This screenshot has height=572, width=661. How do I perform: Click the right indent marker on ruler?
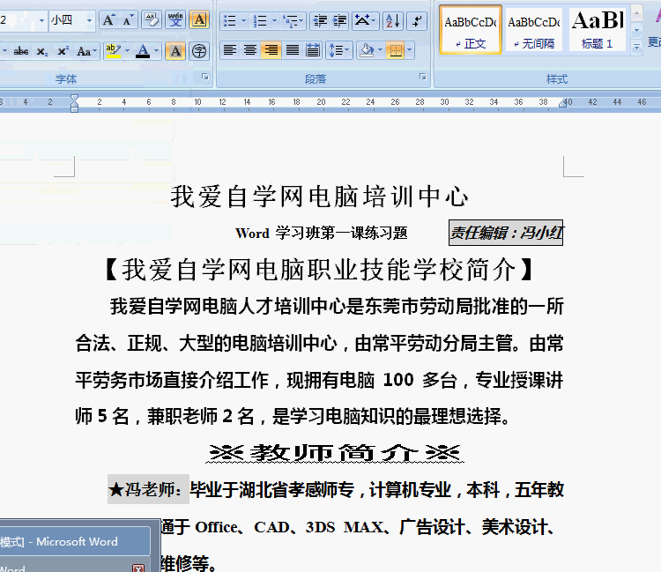coord(563,103)
